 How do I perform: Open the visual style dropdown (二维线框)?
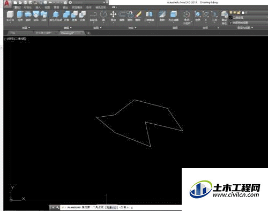[x=248, y=18]
